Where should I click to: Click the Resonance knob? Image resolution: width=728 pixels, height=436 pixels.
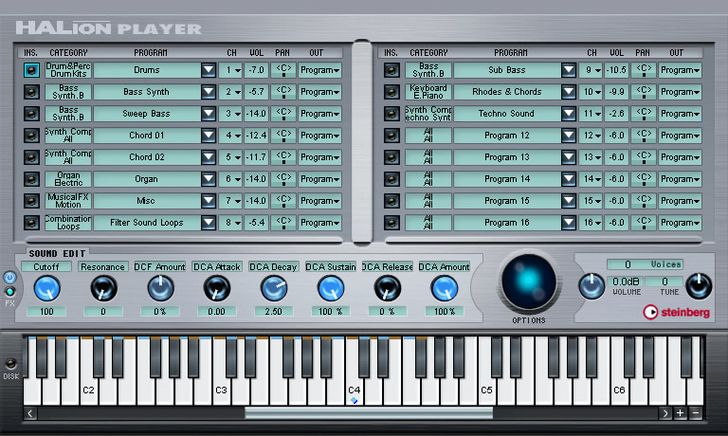point(103,288)
